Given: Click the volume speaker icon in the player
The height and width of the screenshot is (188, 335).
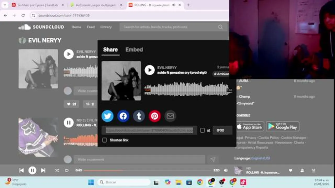Looking at the screenshot, I should click(226, 171).
